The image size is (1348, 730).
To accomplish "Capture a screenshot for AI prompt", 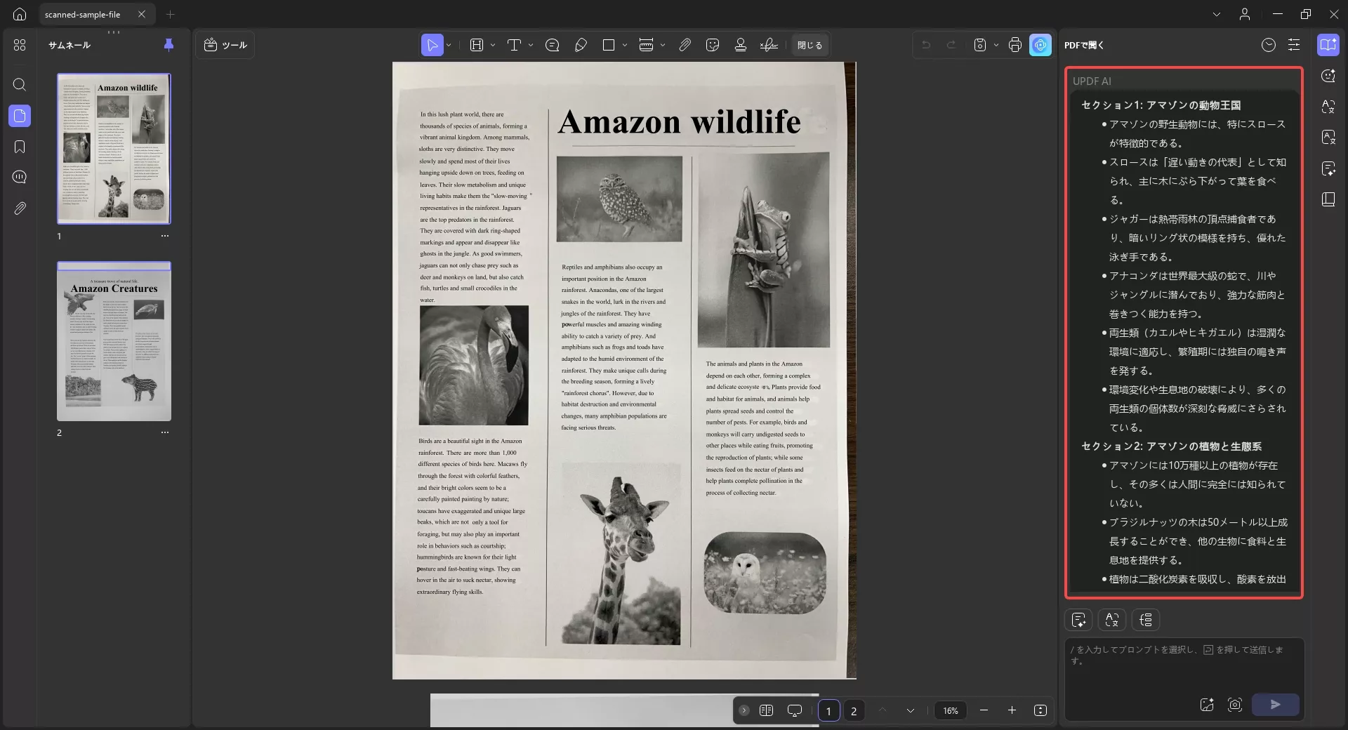I will pyautogui.click(x=1235, y=705).
